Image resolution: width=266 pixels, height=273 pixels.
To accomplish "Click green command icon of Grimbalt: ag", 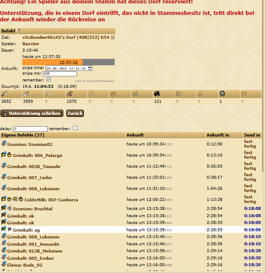I will click(4, 229).
